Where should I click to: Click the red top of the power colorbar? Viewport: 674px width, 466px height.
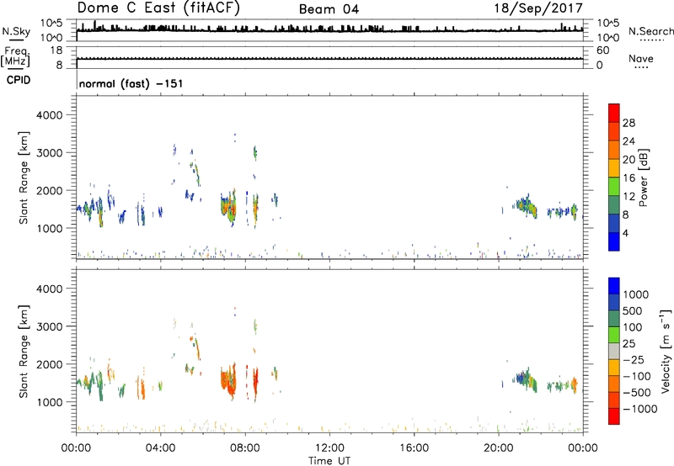click(614, 113)
